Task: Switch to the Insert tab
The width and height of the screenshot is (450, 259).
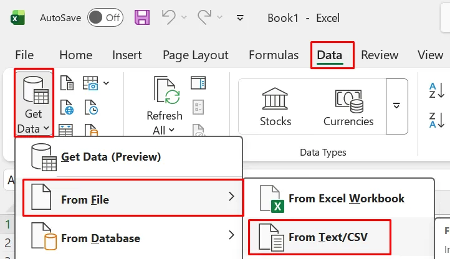Action: point(127,55)
